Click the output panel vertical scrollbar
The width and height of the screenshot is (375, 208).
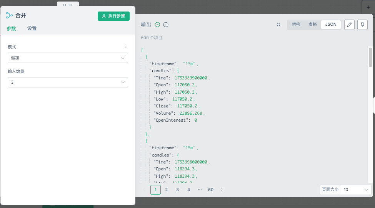click(x=370, y=57)
